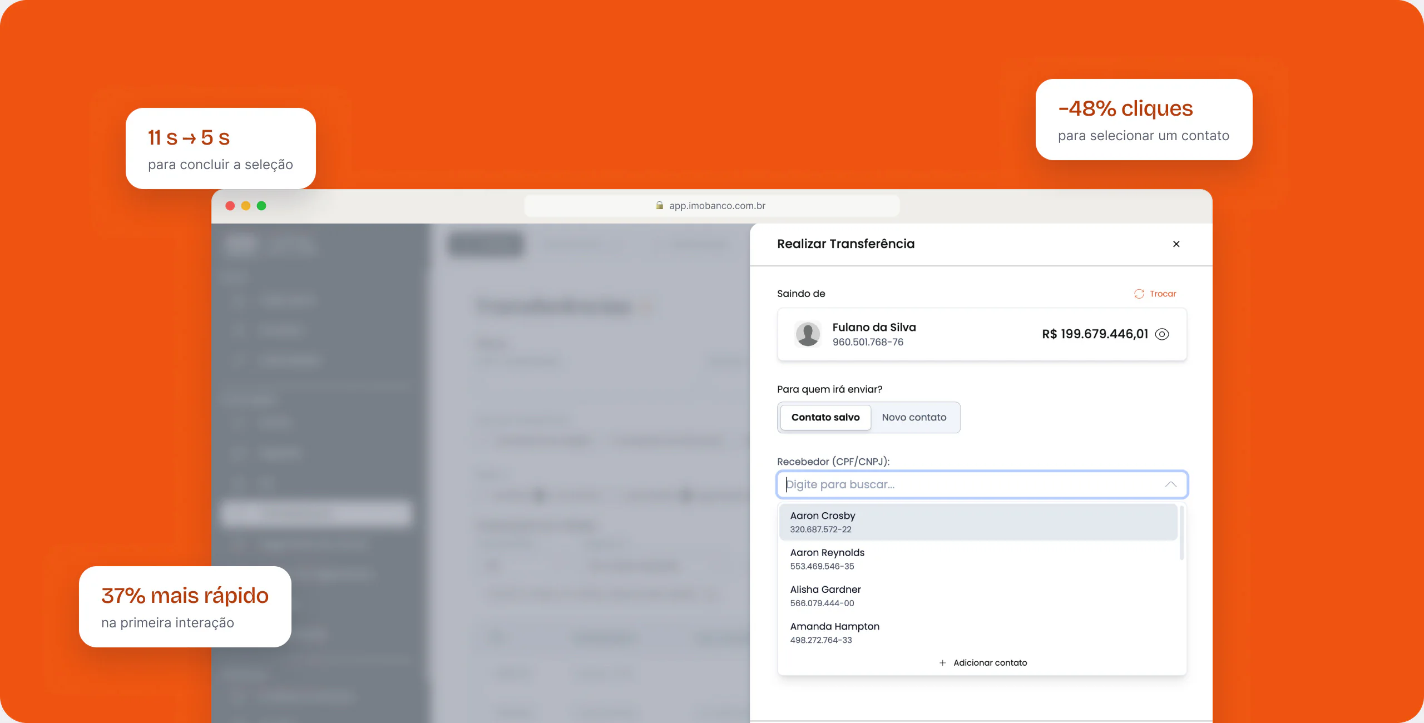
Task: Collapse the Recebedor dropdown chevron
Action: [x=1170, y=484]
